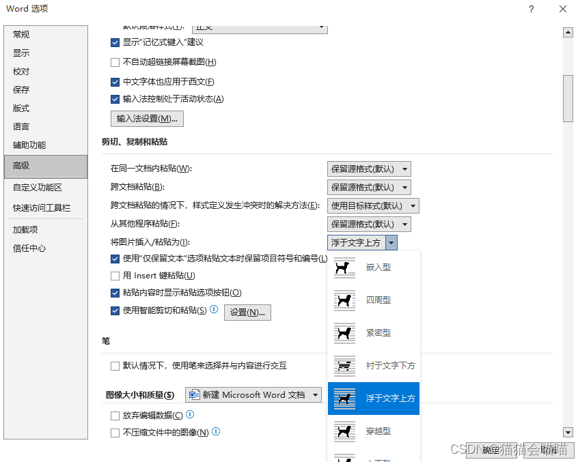
Task: Select the 高级 category
Action: (x=46, y=167)
